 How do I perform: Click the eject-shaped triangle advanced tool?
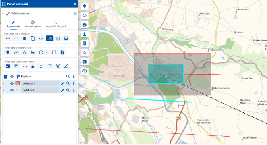click(x=33, y=66)
